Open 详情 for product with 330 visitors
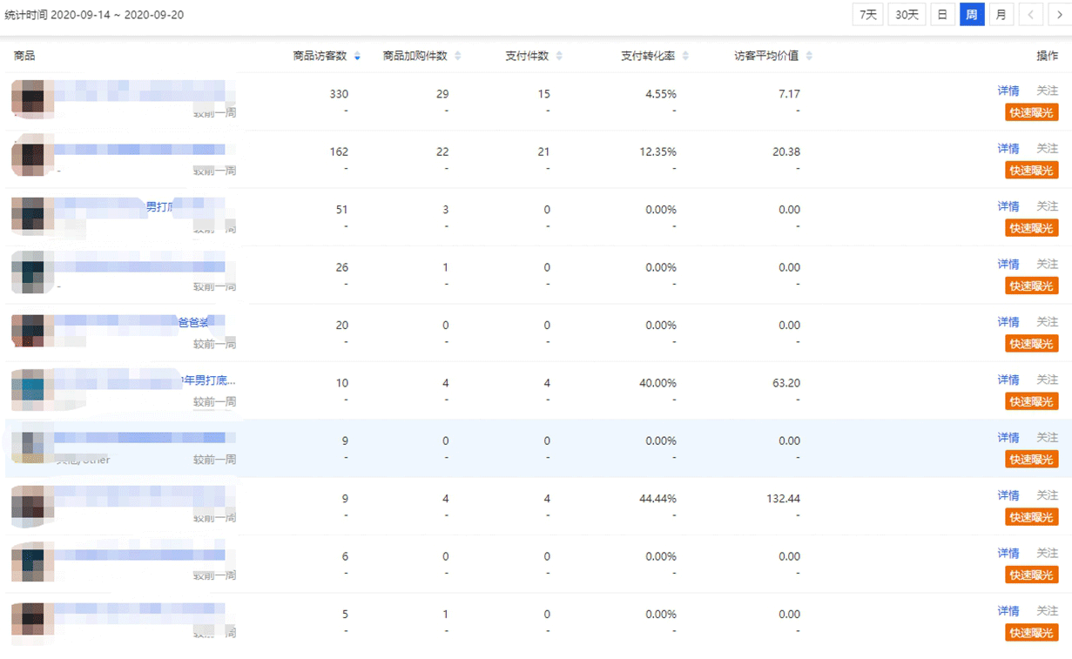This screenshot has height=659, width=1072. click(x=1008, y=91)
